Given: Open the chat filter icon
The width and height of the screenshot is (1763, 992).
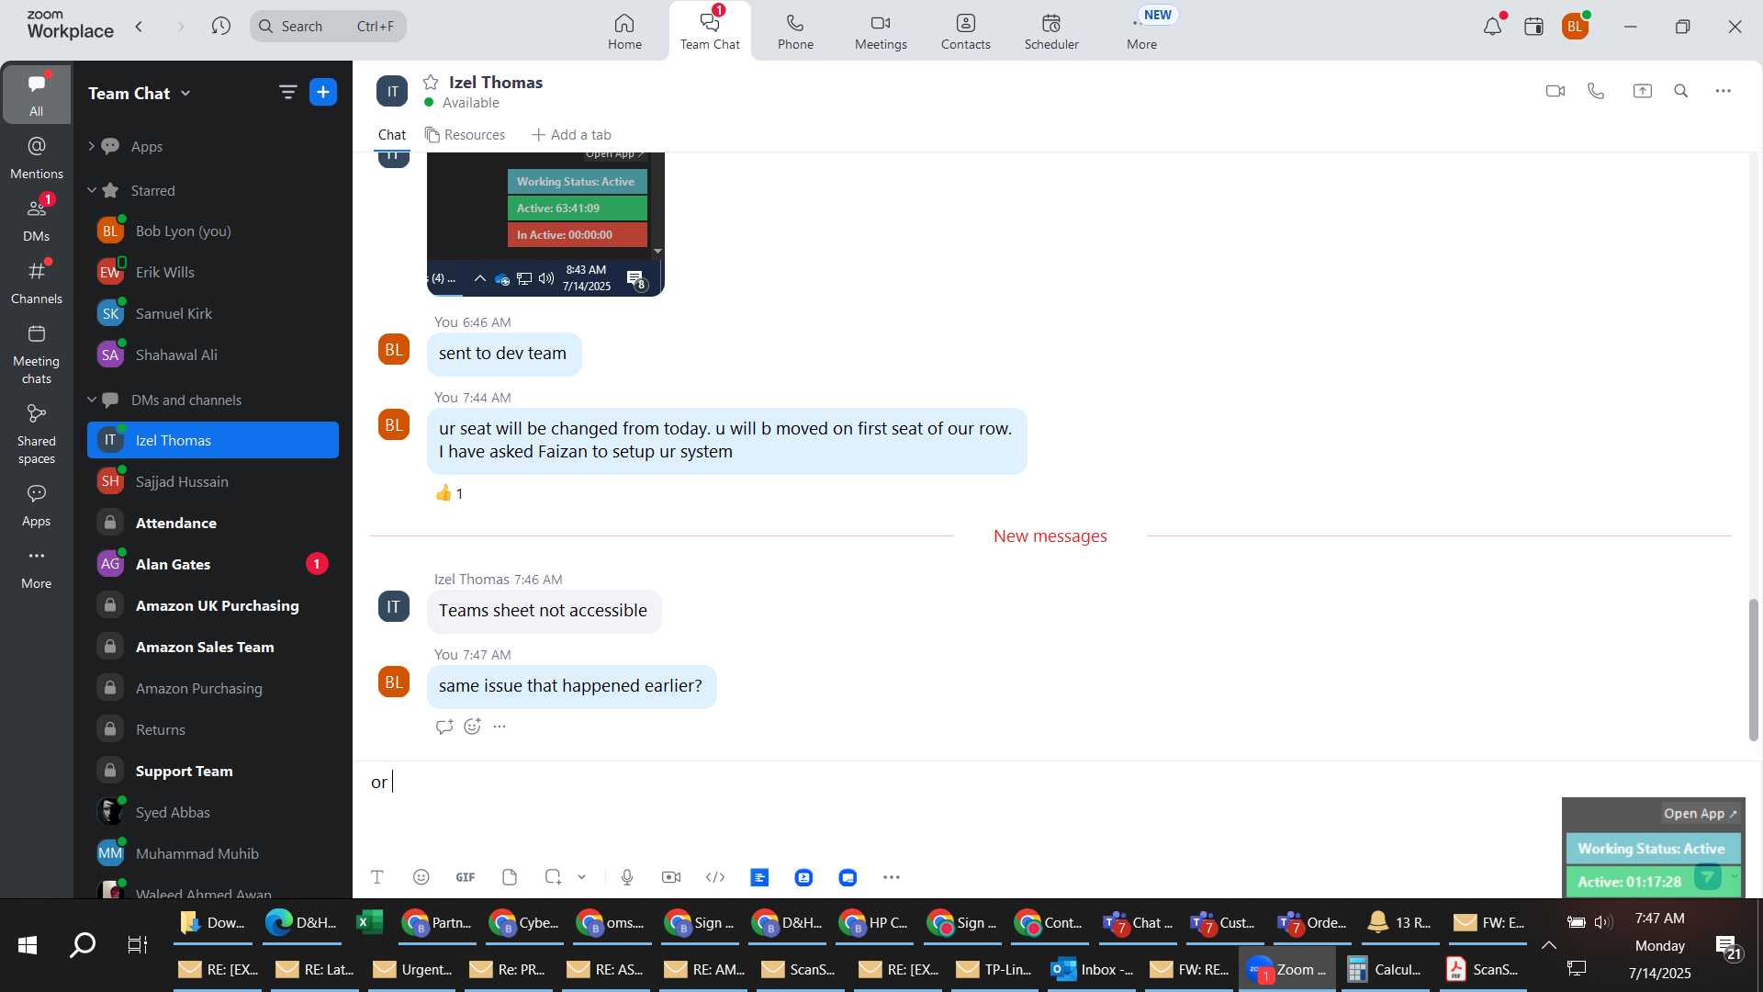Looking at the screenshot, I should click(287, 92).
